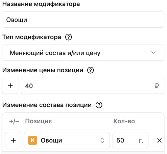Click the up-down arrows in position selector

(x=102, y=140)
